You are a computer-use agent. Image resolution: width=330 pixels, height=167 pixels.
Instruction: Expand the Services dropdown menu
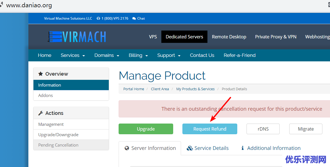pyautogui.click(x=73, y=55)
